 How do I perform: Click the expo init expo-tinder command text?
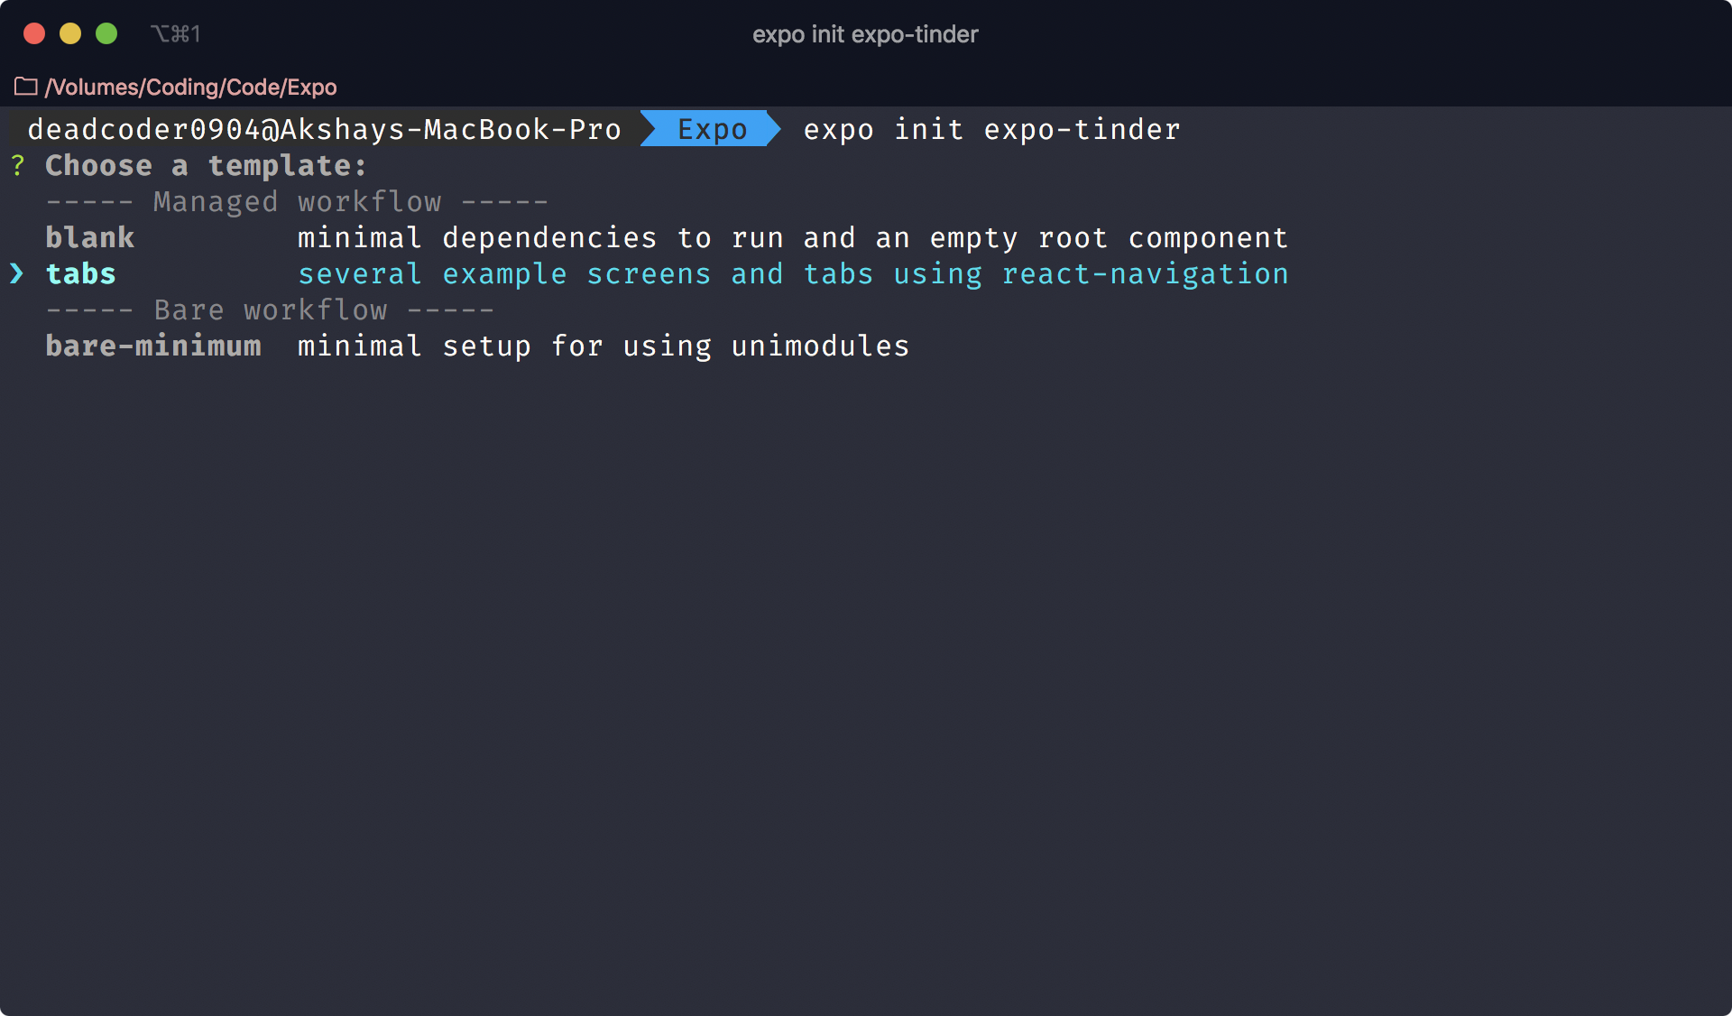(x=990, y=129)
